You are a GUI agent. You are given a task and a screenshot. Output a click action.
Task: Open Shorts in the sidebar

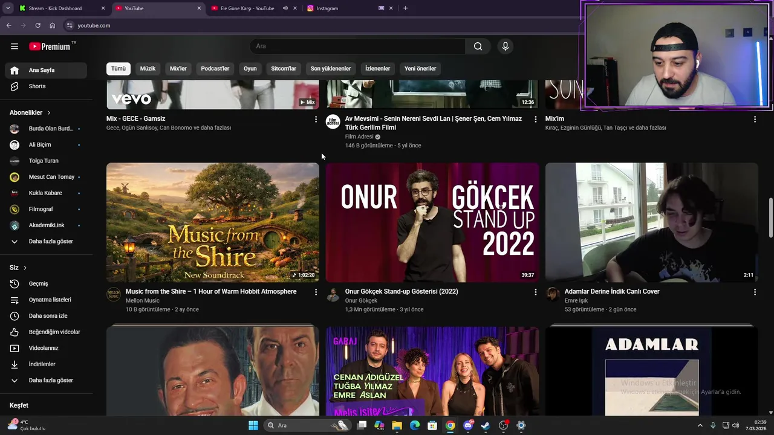coord(46,86)
